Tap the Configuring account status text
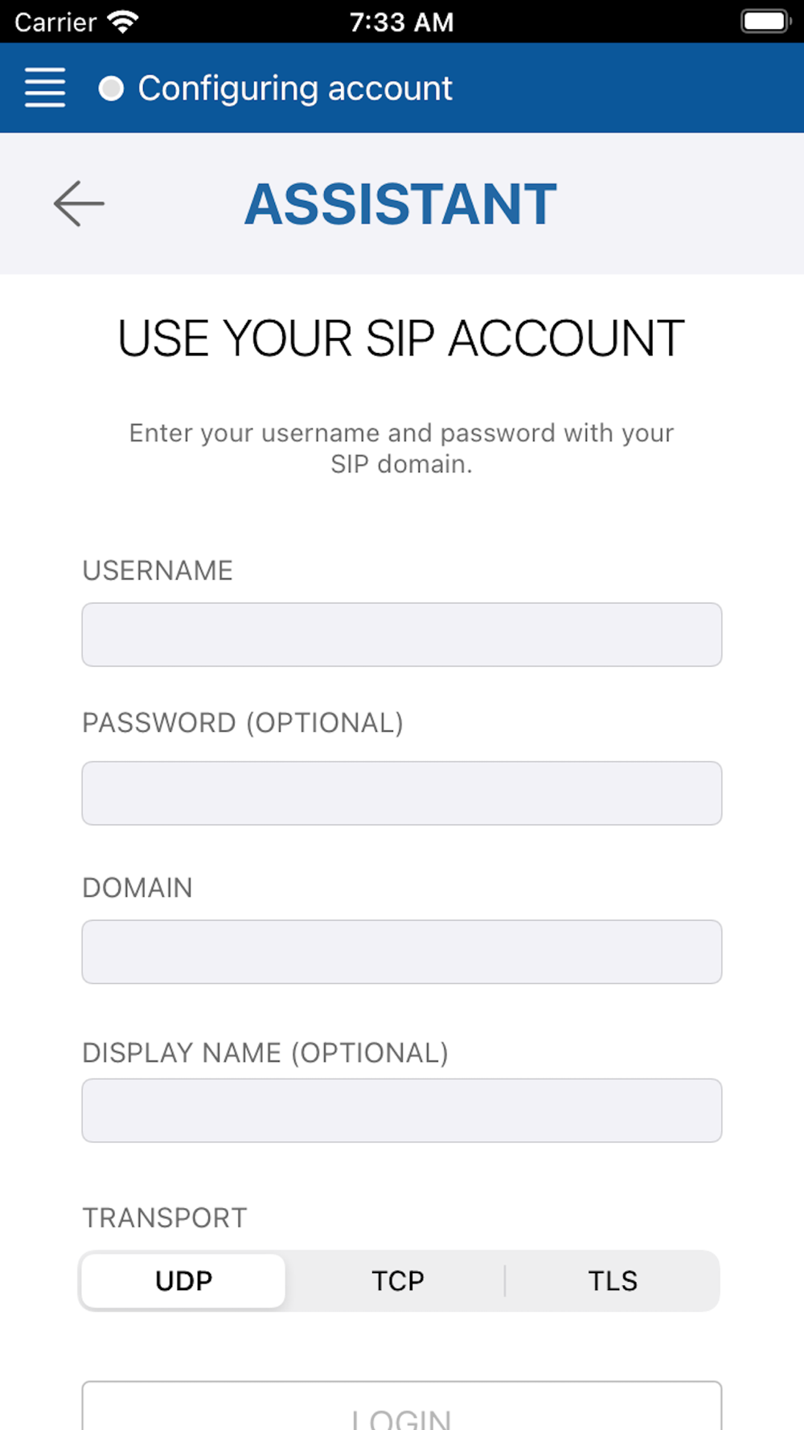Viewport: 804px width, 1430px height. click(295, 88)
